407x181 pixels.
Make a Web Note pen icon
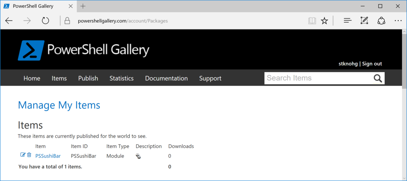tap(364, 21)
